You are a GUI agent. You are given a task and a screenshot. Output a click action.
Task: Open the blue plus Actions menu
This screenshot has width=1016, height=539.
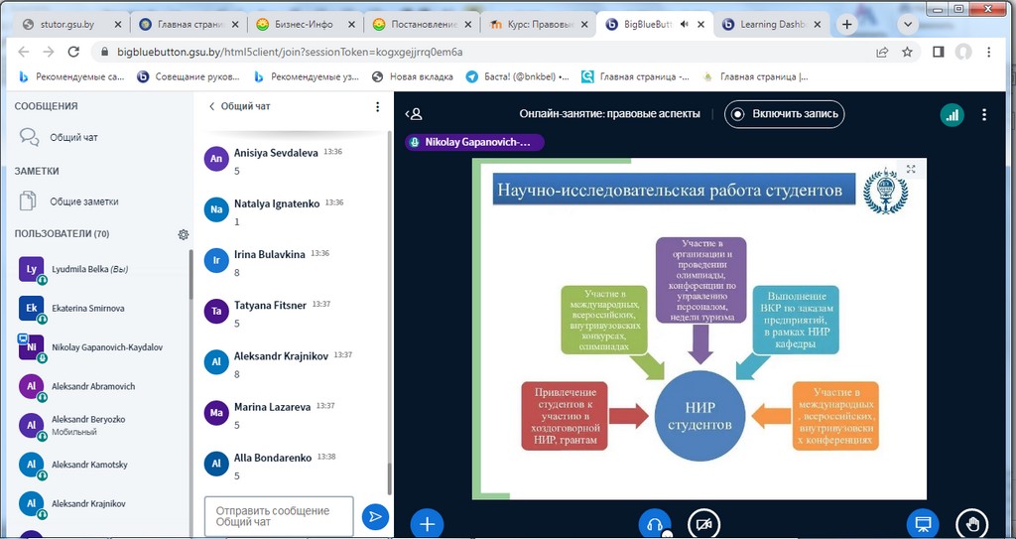[x=427, y=523]
